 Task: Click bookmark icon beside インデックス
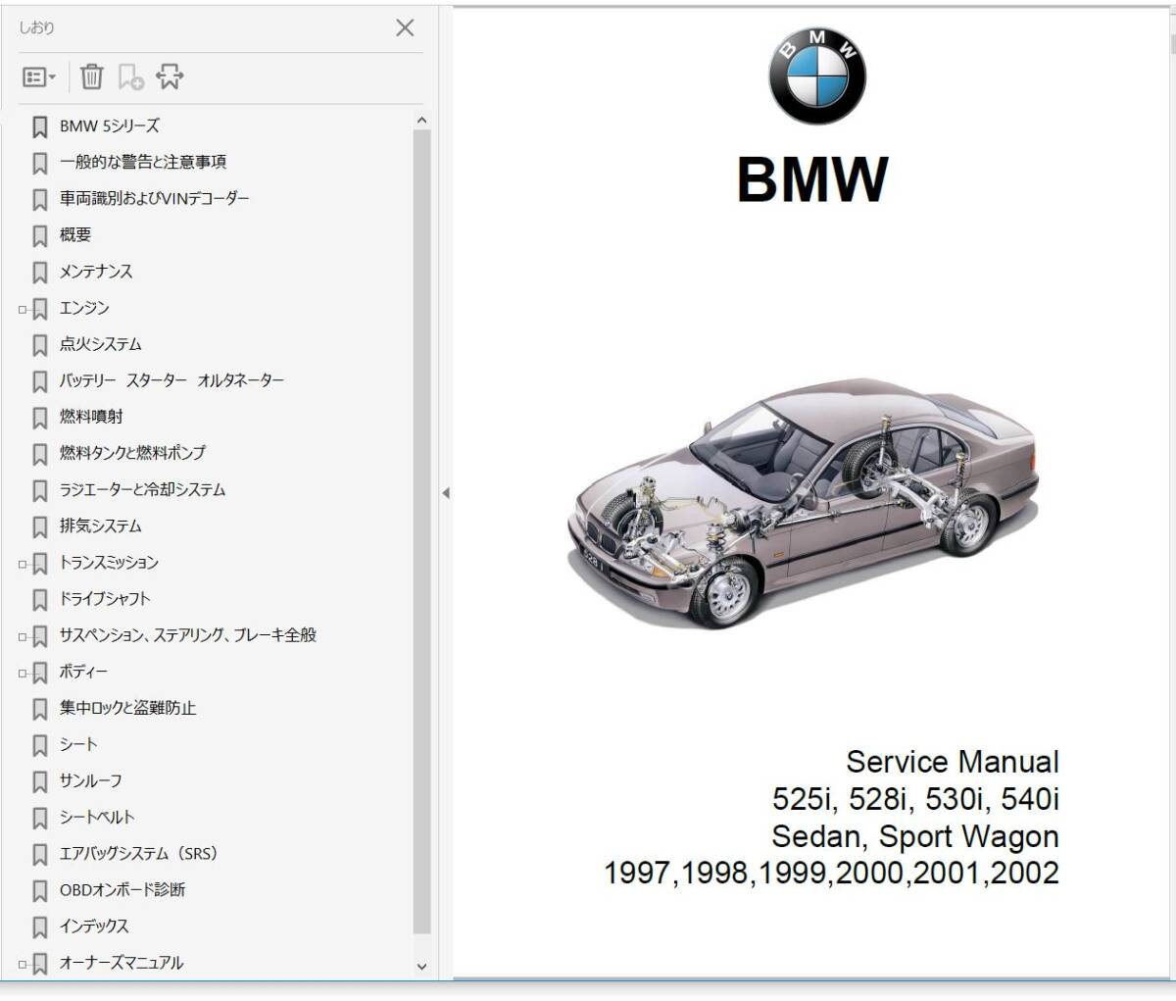coord(39,926)
